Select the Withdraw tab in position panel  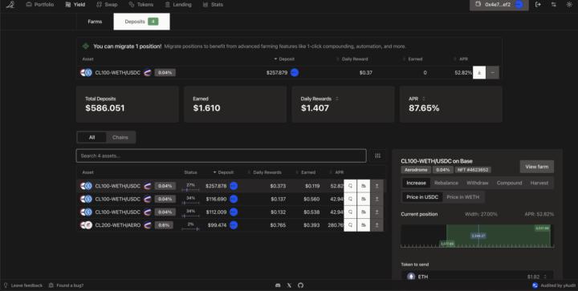(478, 183)
